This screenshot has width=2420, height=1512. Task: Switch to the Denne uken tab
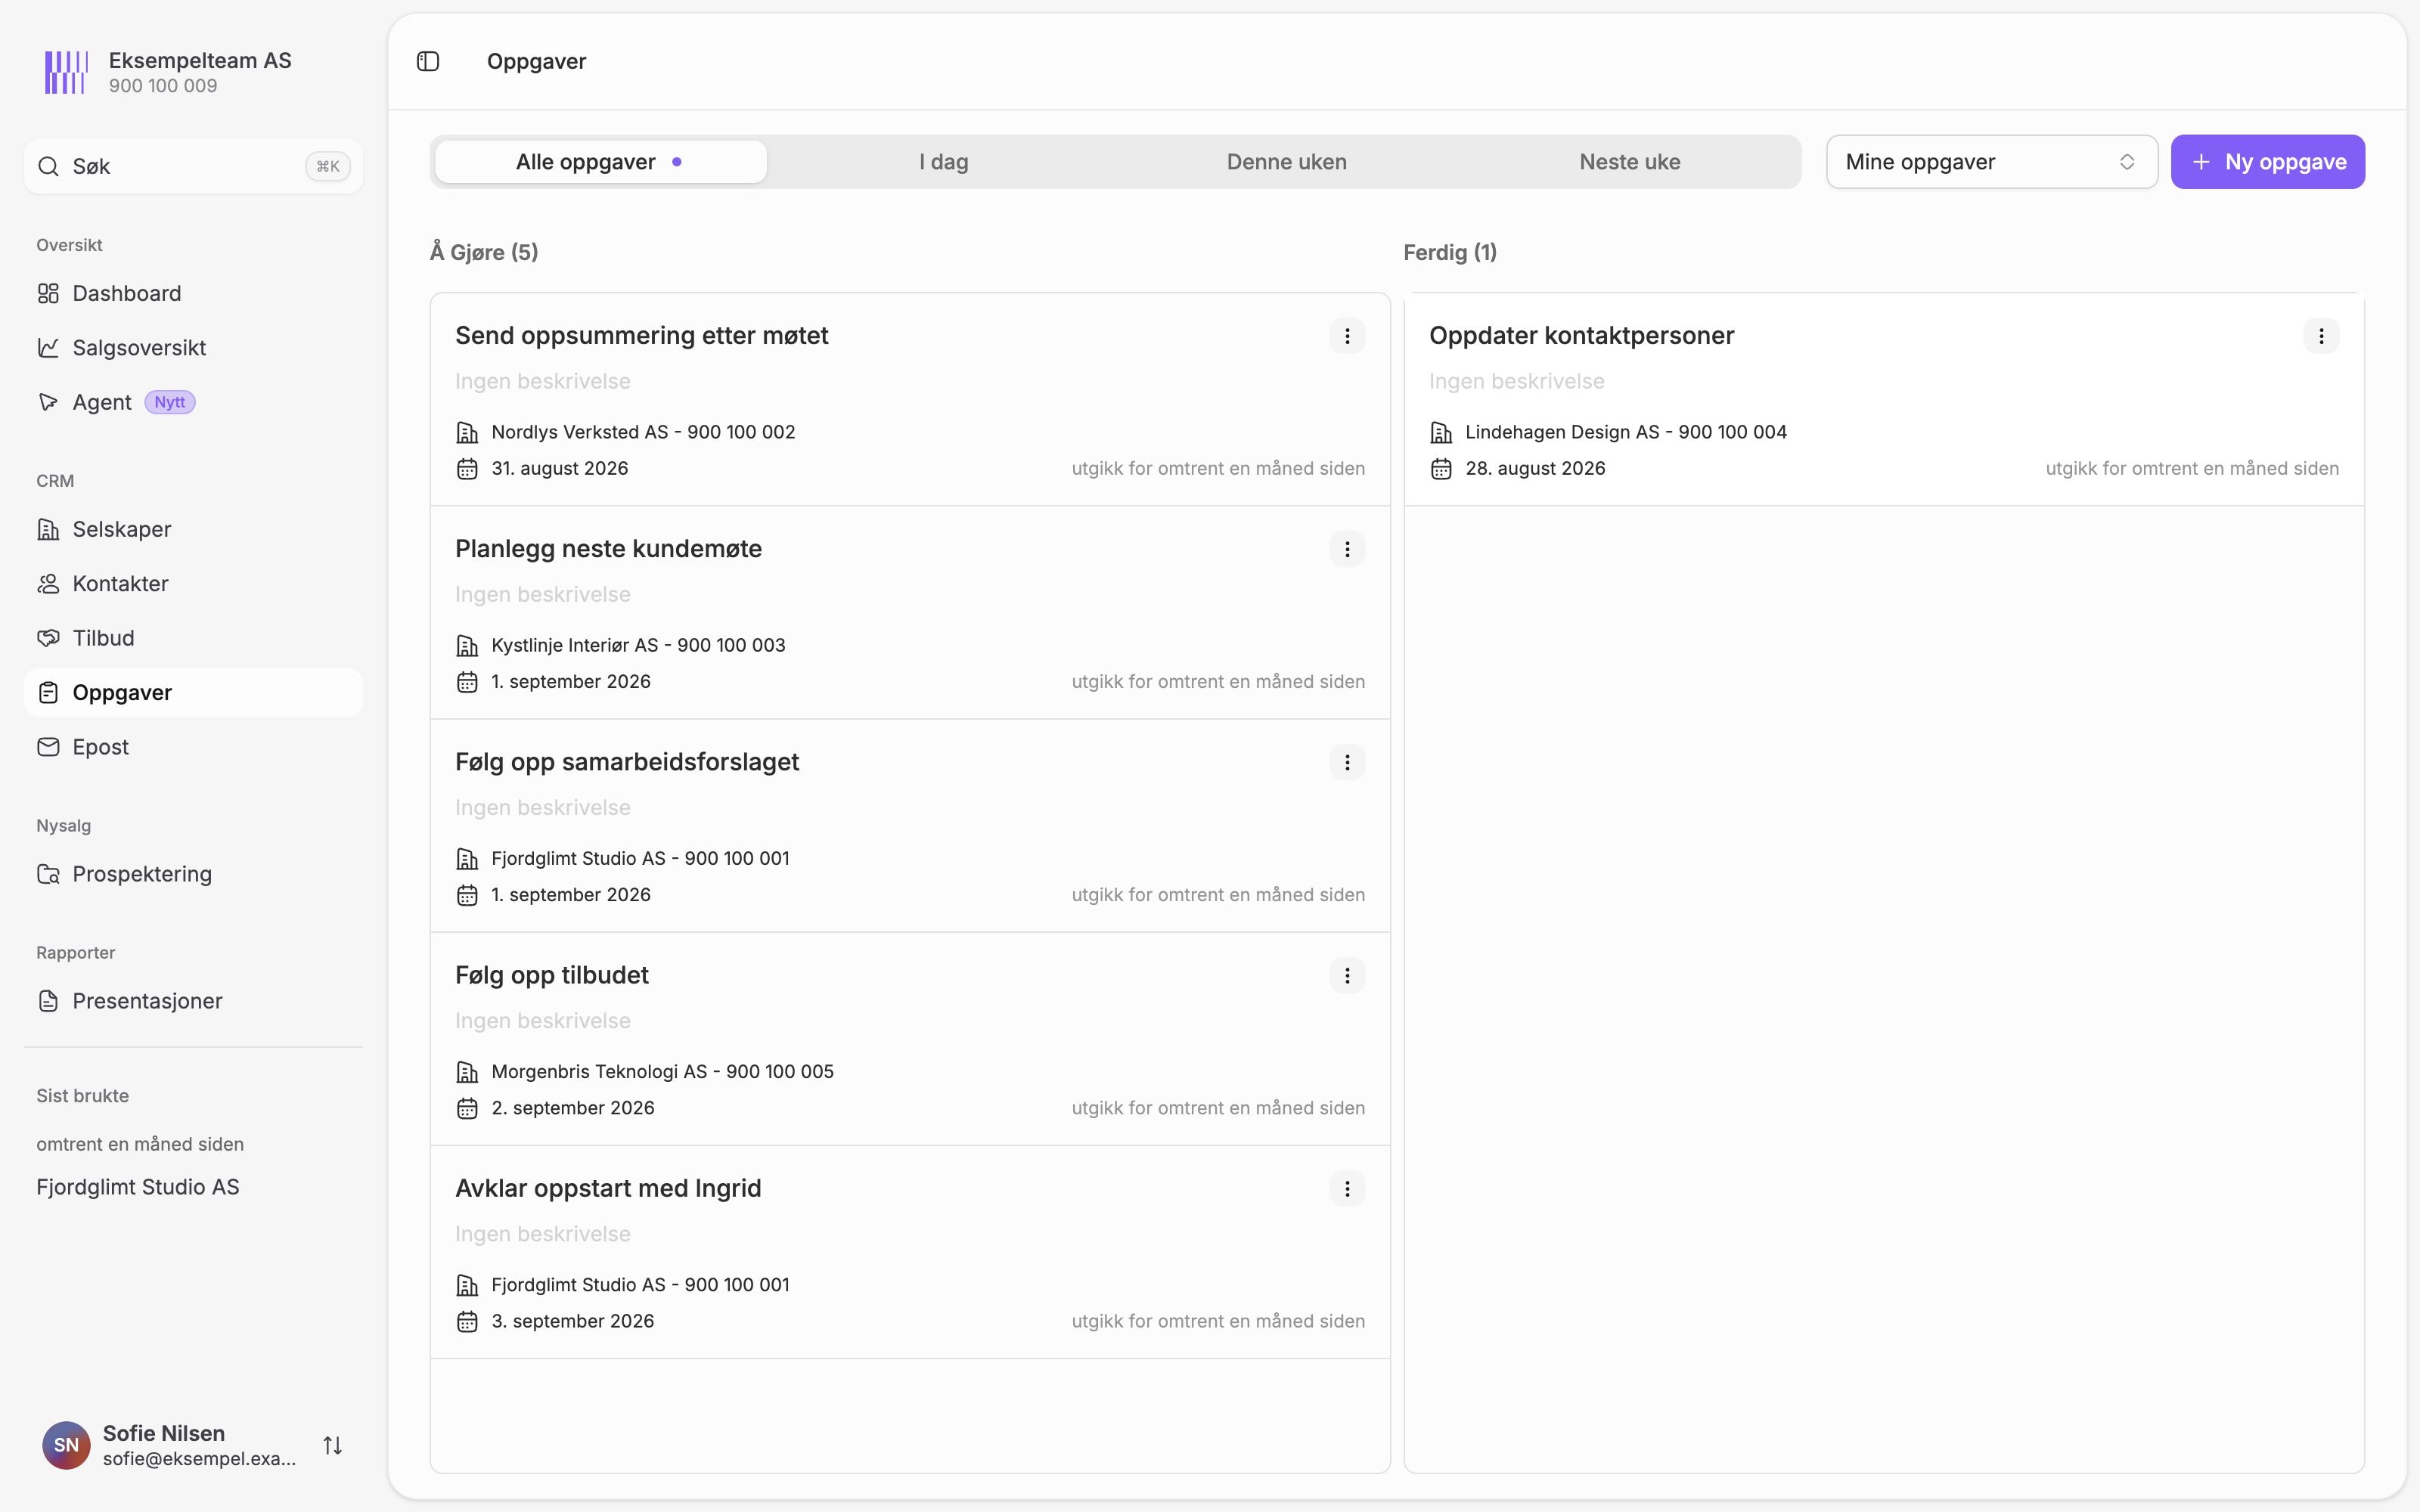click(x=1287, y=162)
